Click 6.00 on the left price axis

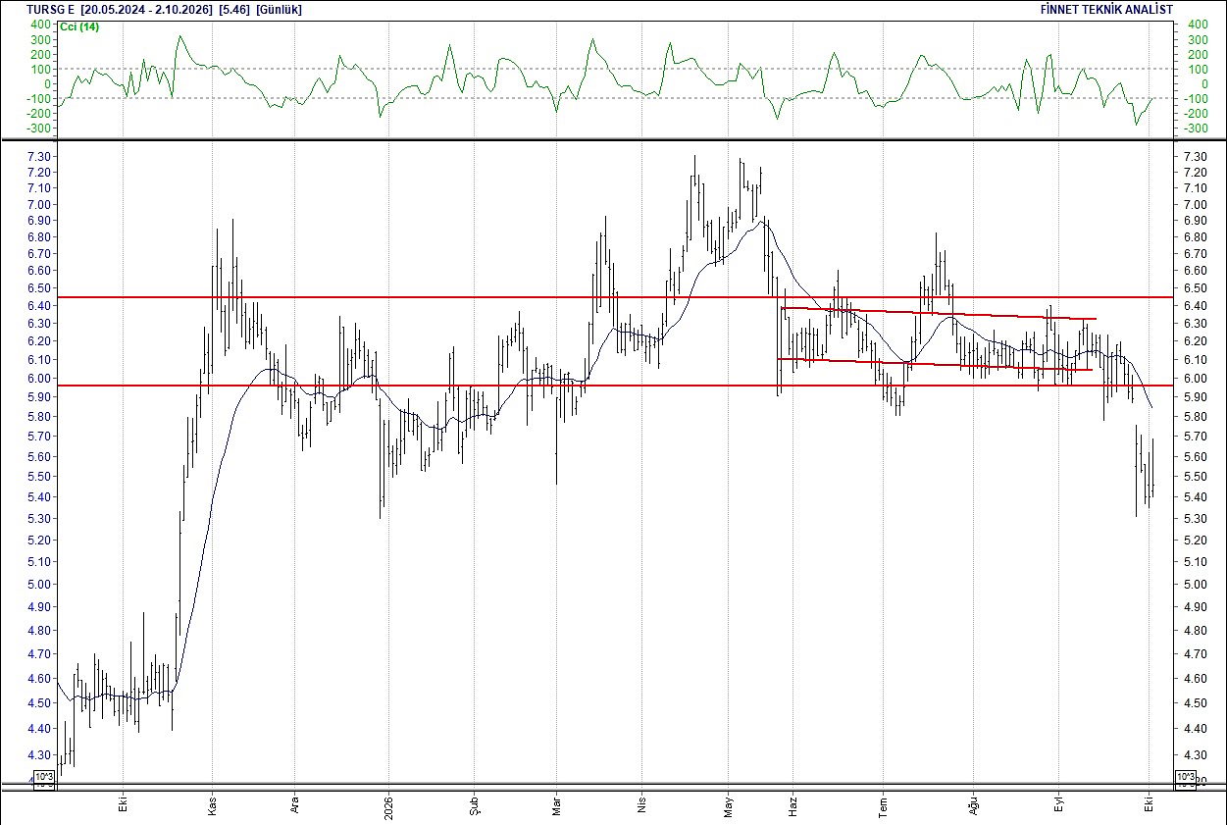40,379
